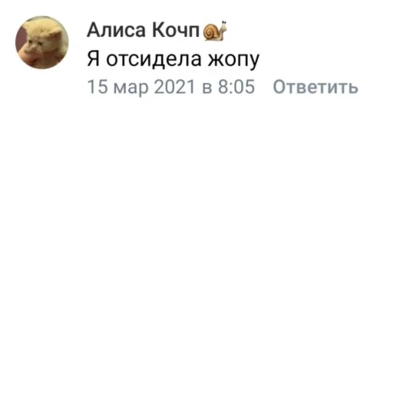393x393 pixels.
Task: Click мар in the comment date
Action: pos(130,88)
